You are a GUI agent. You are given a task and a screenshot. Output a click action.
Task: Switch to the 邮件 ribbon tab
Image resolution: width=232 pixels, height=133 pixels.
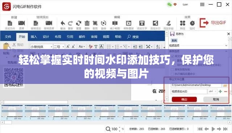[x=82, y=37]
